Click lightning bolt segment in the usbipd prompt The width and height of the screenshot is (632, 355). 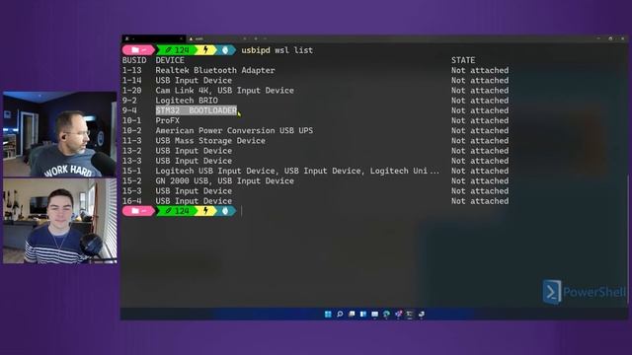tap(206, 50)
